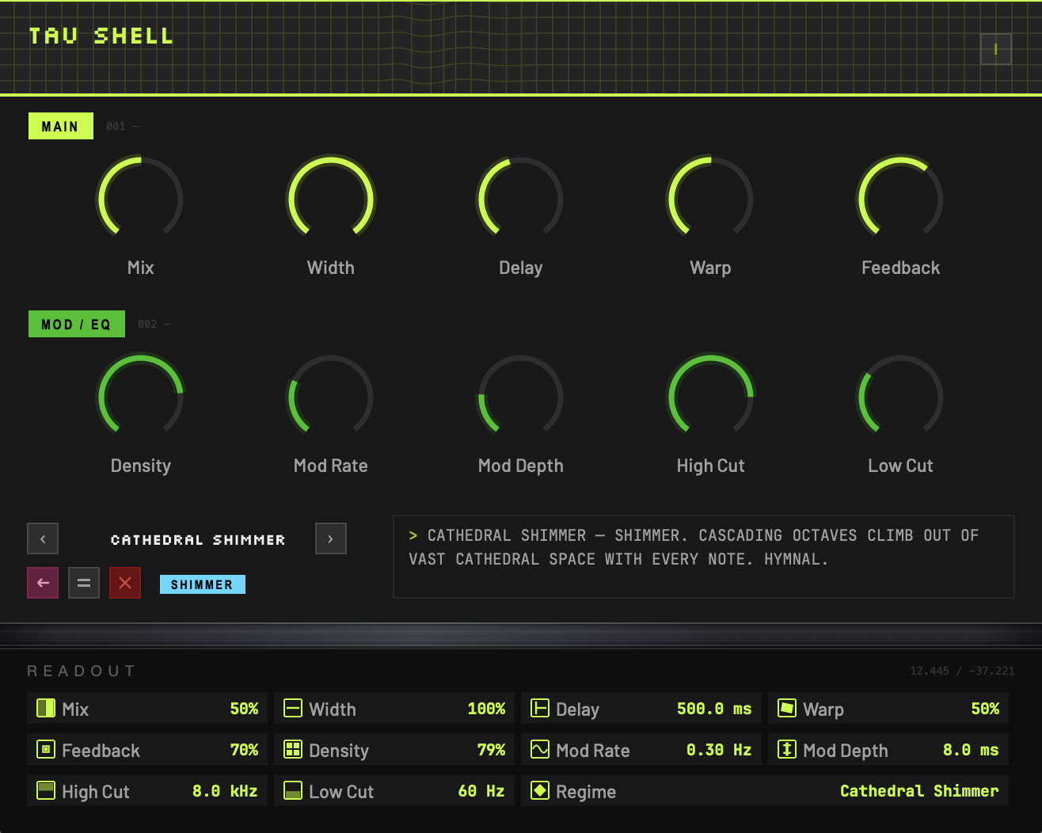Click the Low Cut readout icon
Viewport: 1042px width, 833px height.
(x=293, y=790)
